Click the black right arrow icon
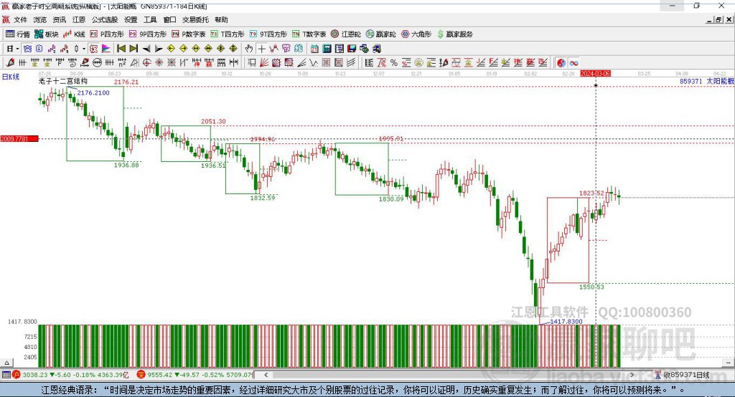The image size is (735, 397). pyautogui.click(x=159, y=49)
